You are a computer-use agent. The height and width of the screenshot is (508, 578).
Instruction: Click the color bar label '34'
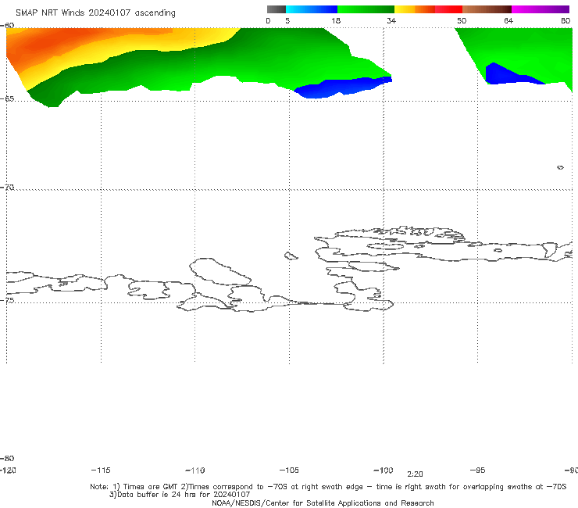pos(391,21)
